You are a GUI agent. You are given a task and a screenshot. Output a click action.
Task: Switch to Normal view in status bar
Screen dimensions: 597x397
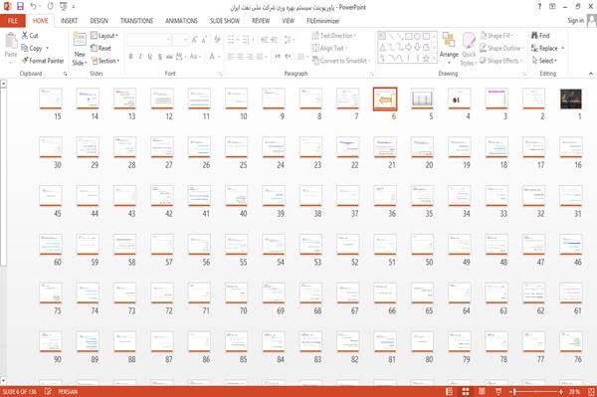pos(450,391)
